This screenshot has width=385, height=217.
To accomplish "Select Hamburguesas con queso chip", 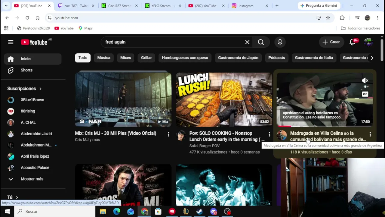I will [185, 58].
